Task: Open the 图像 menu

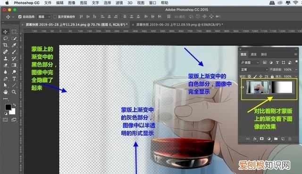Action: click(72, 3)
